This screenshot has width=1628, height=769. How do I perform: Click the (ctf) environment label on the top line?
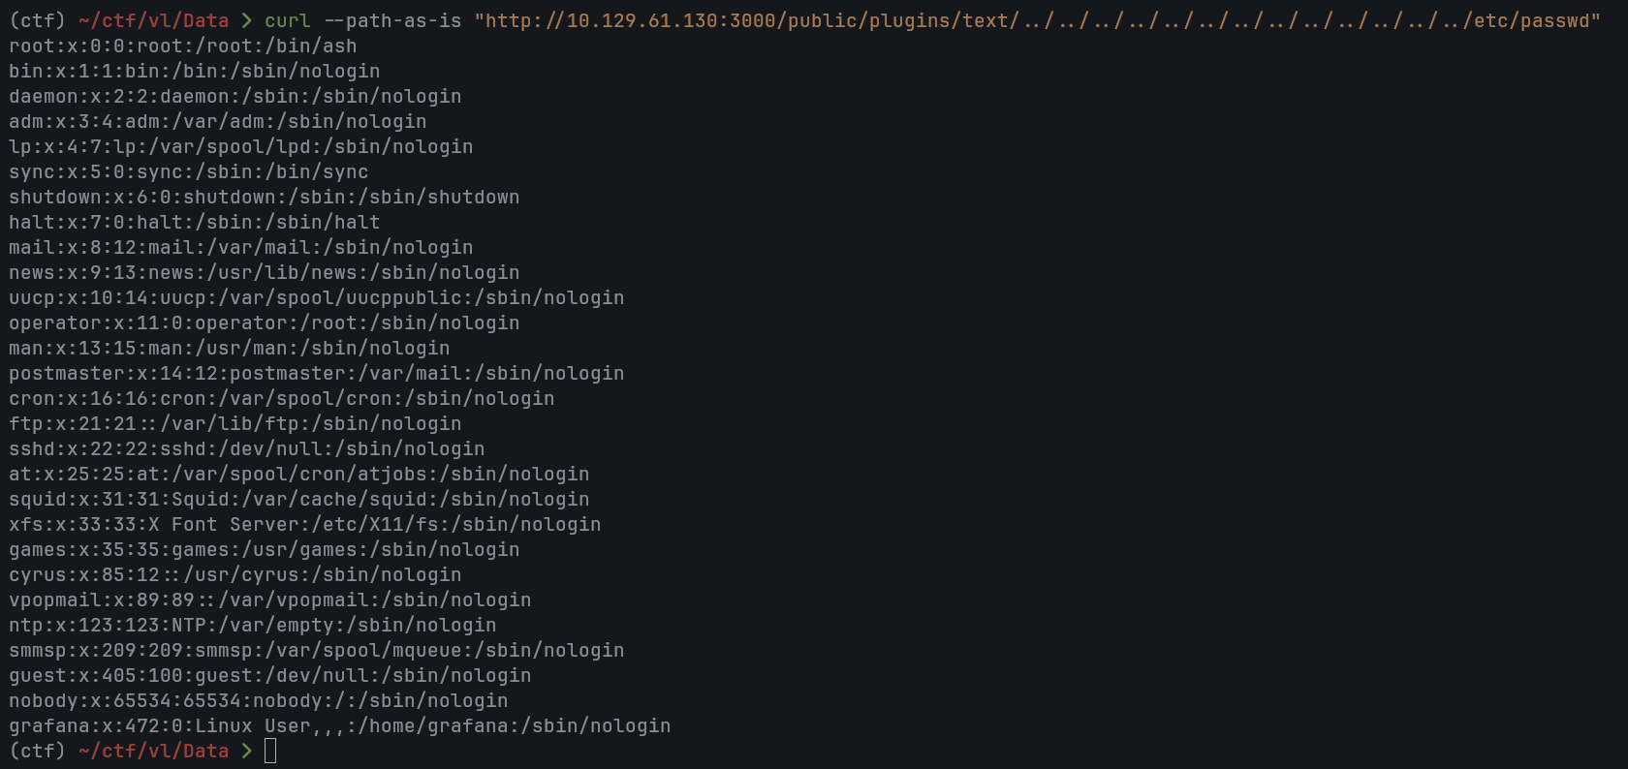37,20
